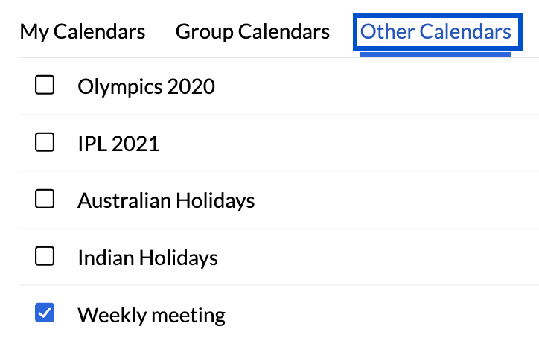
Task: Switch to the My Calendars tab
Action: point(83,32)
